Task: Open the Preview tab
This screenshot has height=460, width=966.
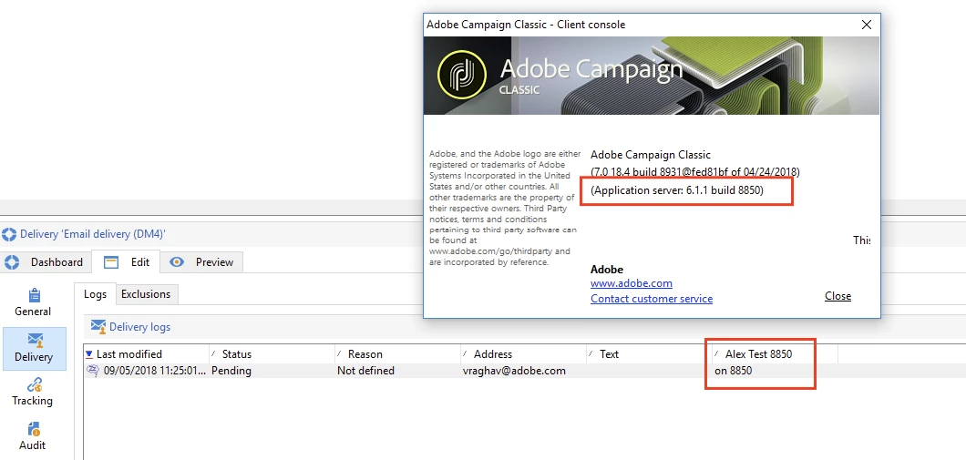Action: pos(201,261)
